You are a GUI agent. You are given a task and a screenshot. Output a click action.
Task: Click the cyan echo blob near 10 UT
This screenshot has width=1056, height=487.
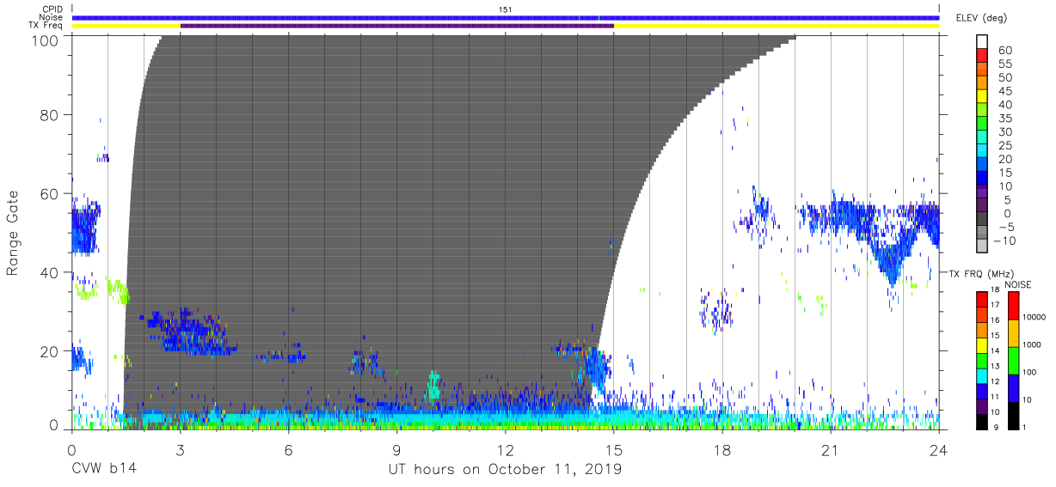coord(434,385)
